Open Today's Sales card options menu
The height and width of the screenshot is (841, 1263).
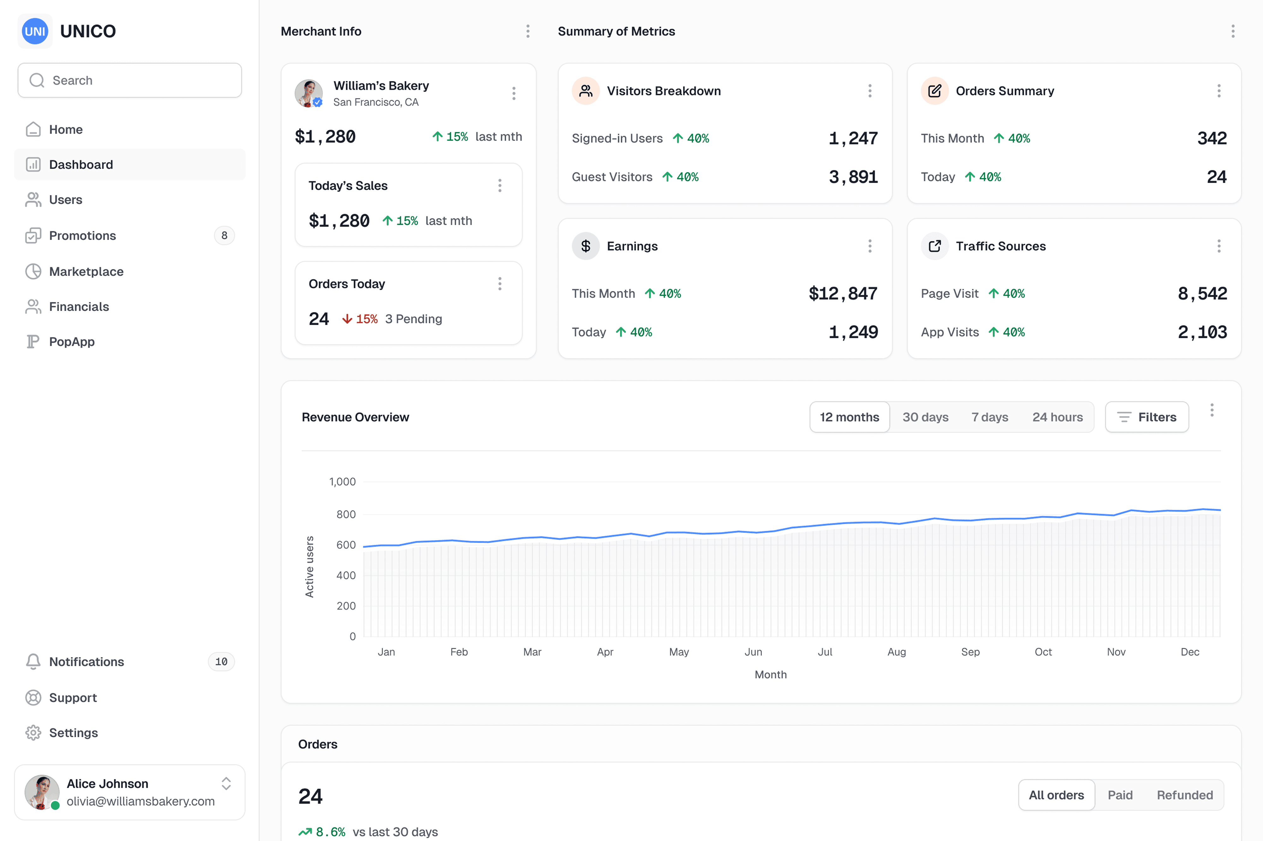coord(500,186)
